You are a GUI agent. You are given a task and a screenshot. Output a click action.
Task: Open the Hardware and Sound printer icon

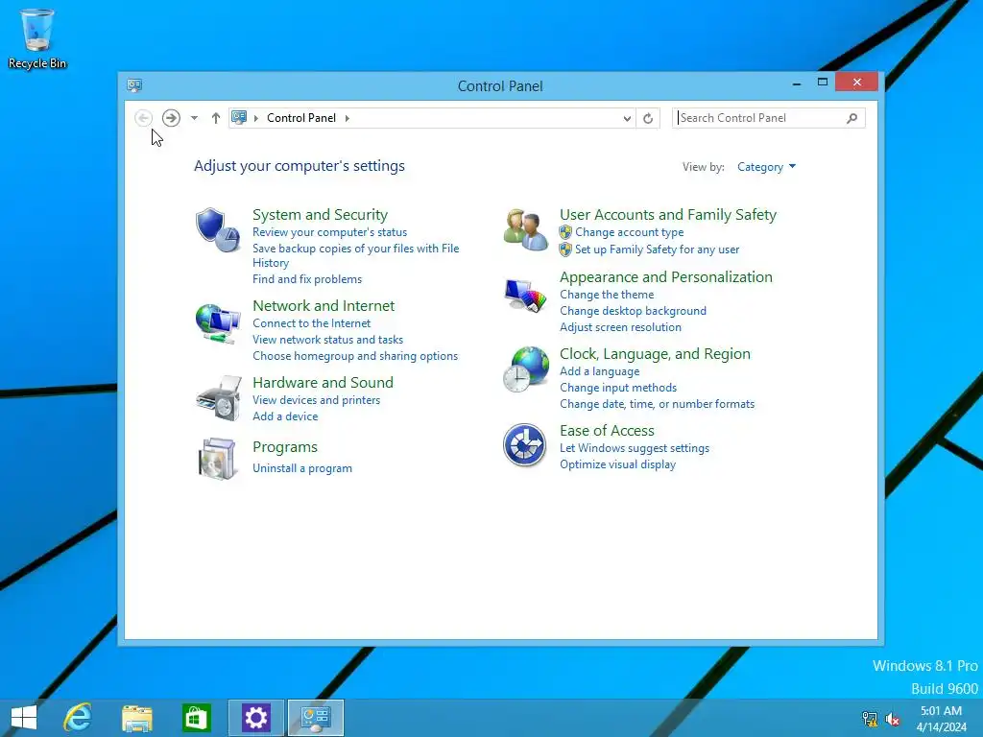pos(218,398)
